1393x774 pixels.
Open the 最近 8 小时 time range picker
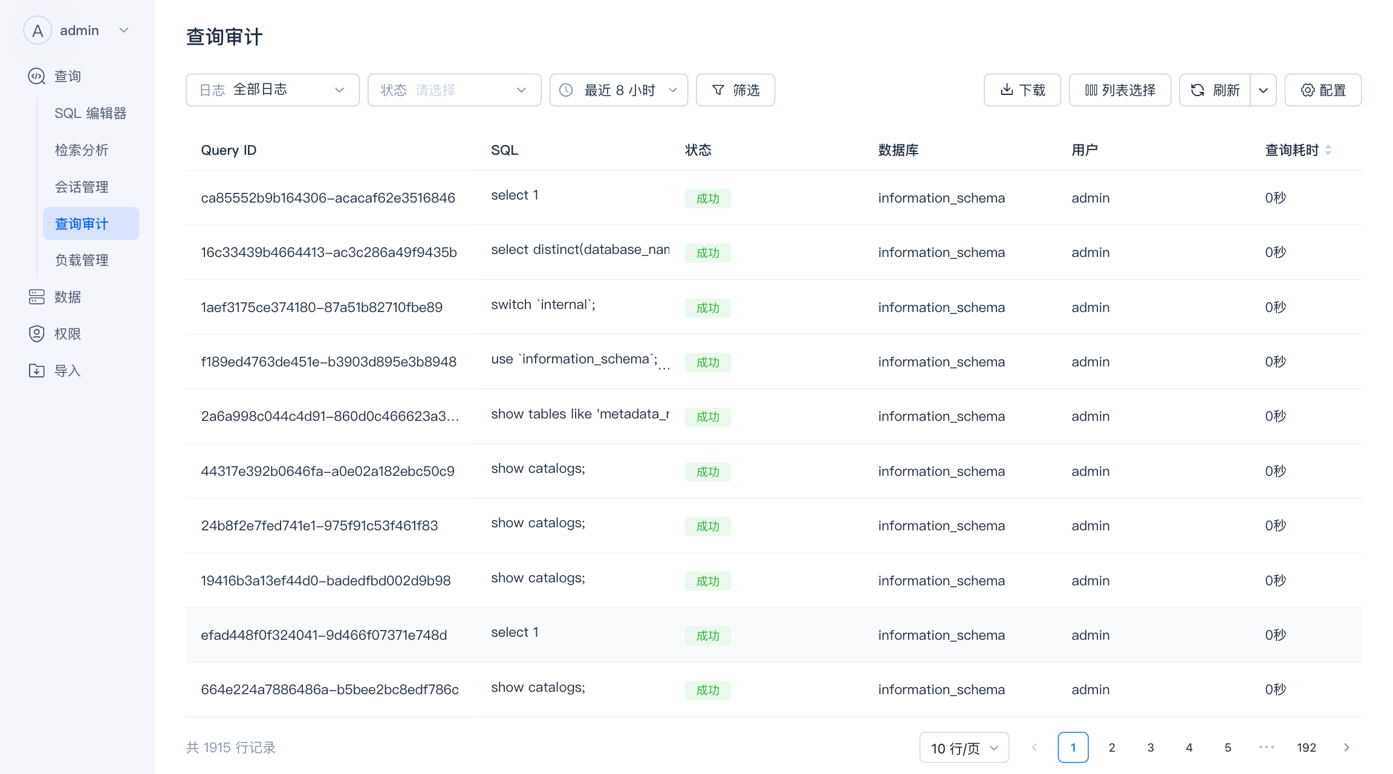tap(618, 90)
